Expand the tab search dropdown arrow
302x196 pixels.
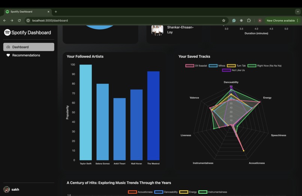pos(298,12)
